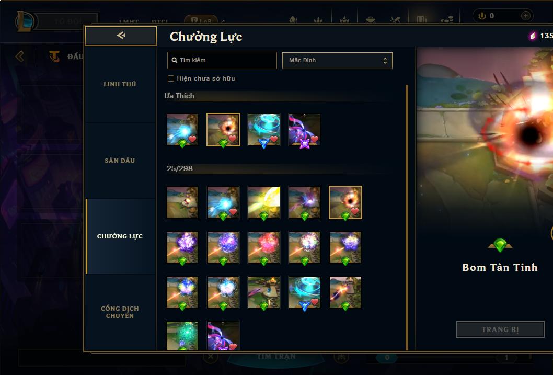Click the dropdown arrows on Mặc Định

coord(385,61)
